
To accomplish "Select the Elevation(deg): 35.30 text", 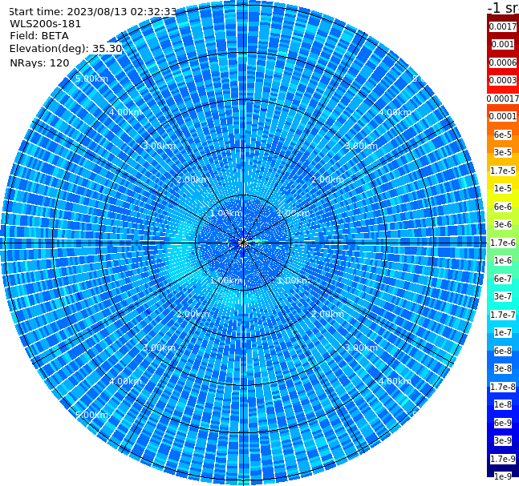I will pos(66,49).
